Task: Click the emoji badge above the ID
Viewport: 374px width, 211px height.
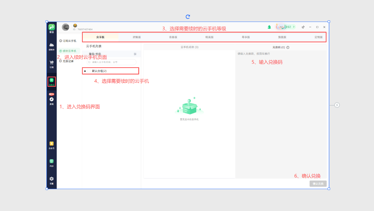Action: (75, 26)
